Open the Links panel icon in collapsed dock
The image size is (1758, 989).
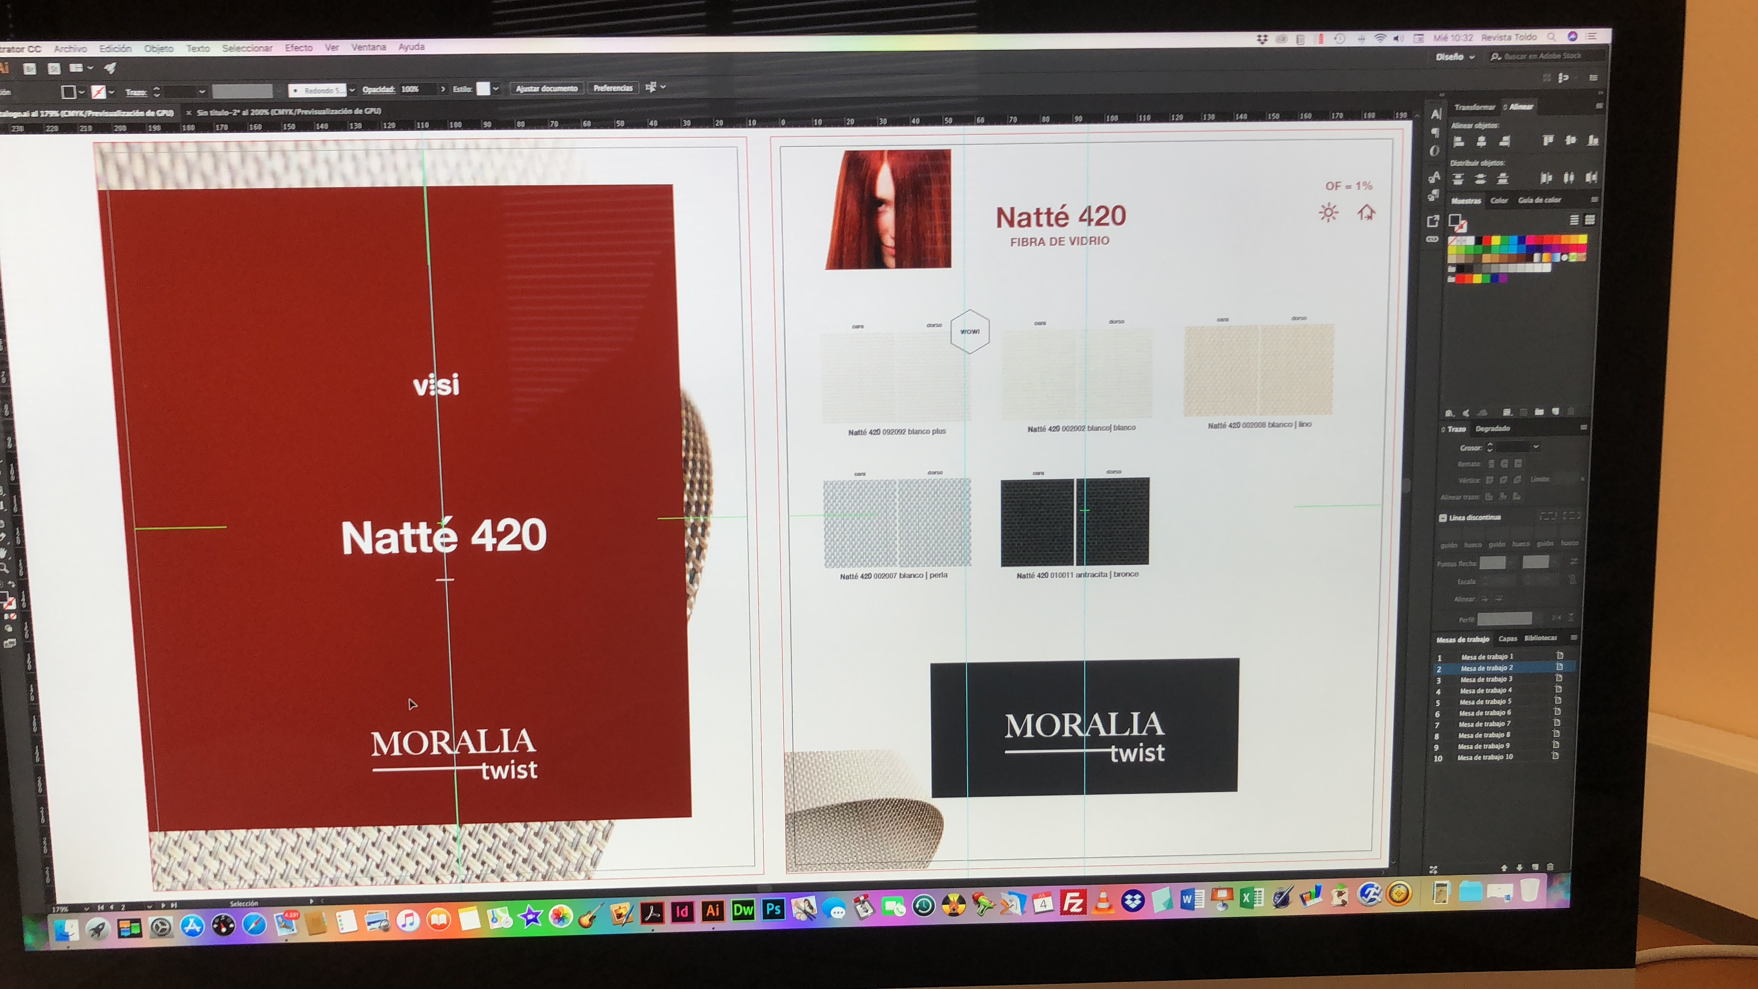click(x=1432, y=239)
